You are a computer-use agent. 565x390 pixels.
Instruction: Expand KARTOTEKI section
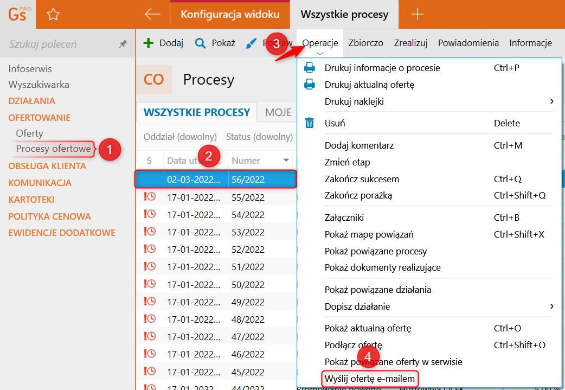(x=31, y=200)
